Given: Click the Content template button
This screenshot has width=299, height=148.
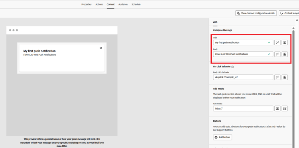Looking at the screenshot, I should pyautogui.click(x=289, y=13).
